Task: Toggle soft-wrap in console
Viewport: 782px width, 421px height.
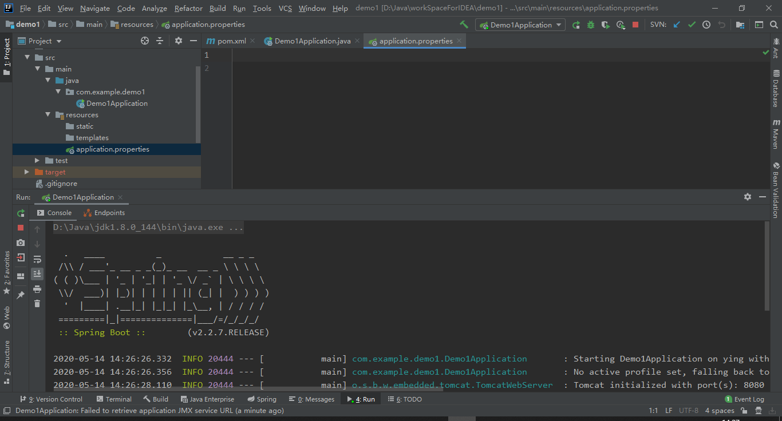Action: 37,259
